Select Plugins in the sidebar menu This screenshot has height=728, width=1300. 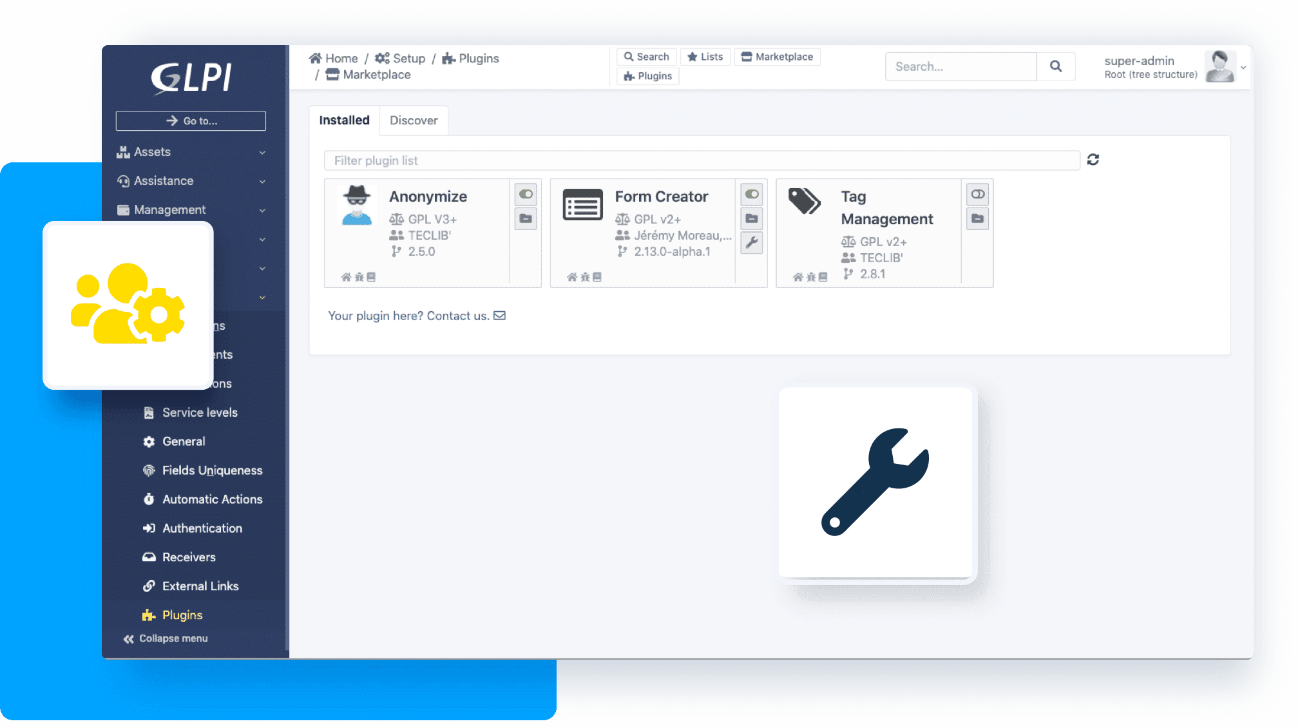[182, 615]
